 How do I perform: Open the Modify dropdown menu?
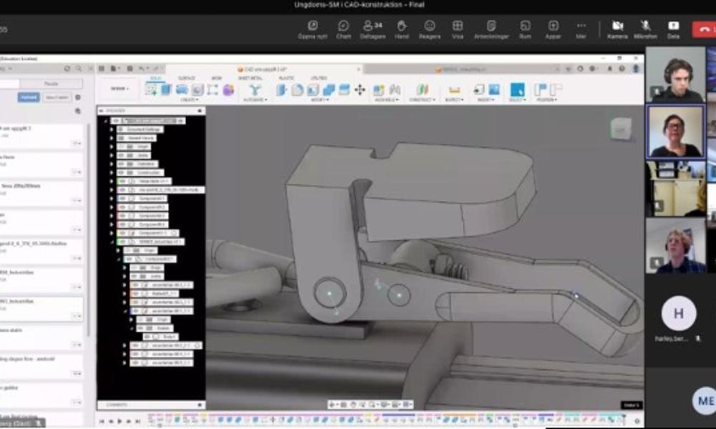pos(320,99)
